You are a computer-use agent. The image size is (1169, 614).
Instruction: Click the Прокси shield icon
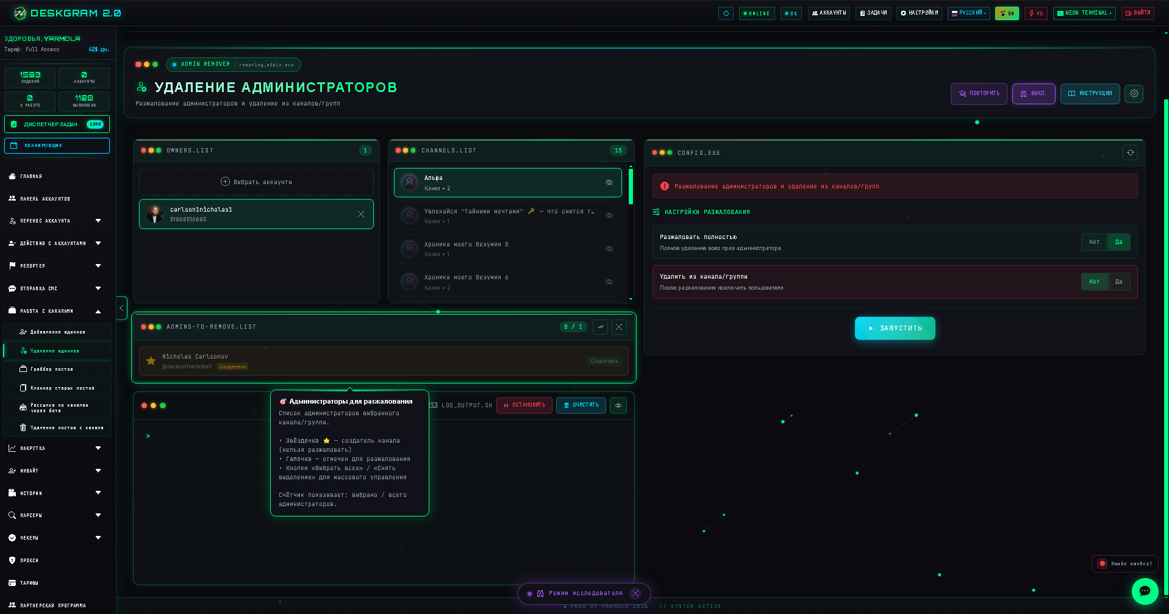tap(12, 560)
